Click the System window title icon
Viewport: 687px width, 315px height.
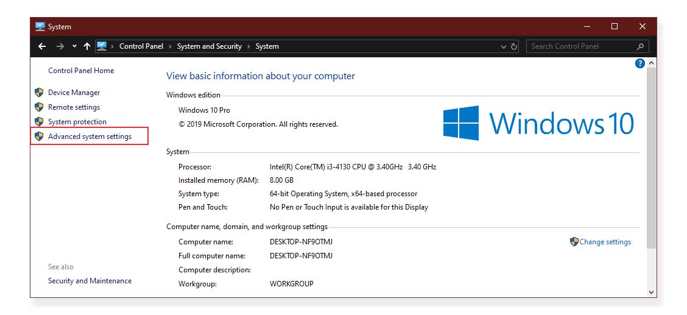coord(40,26)
